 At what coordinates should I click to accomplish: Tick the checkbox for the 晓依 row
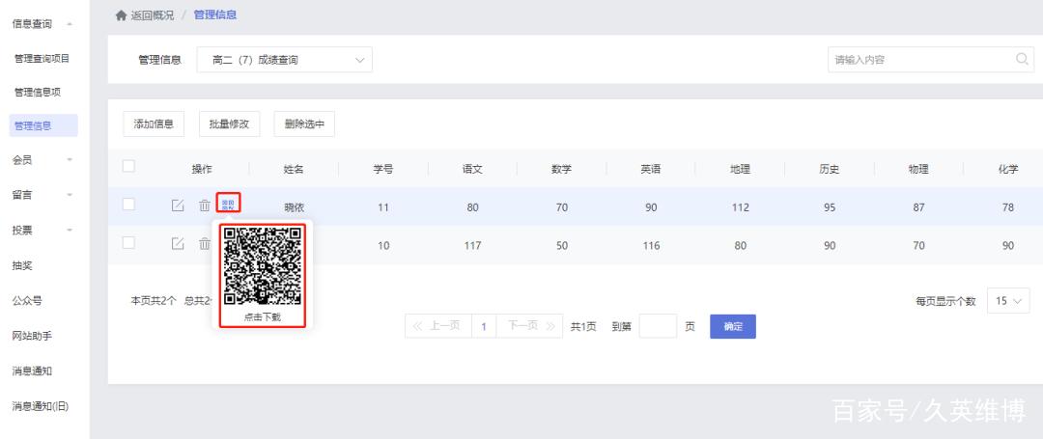(x=129, y=204)
